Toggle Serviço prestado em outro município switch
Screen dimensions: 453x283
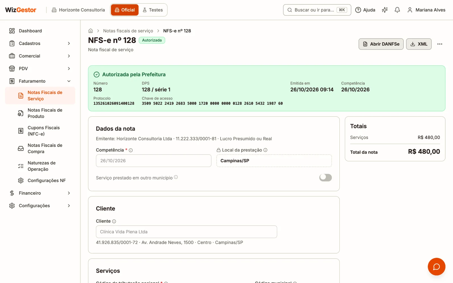(326, 177)
